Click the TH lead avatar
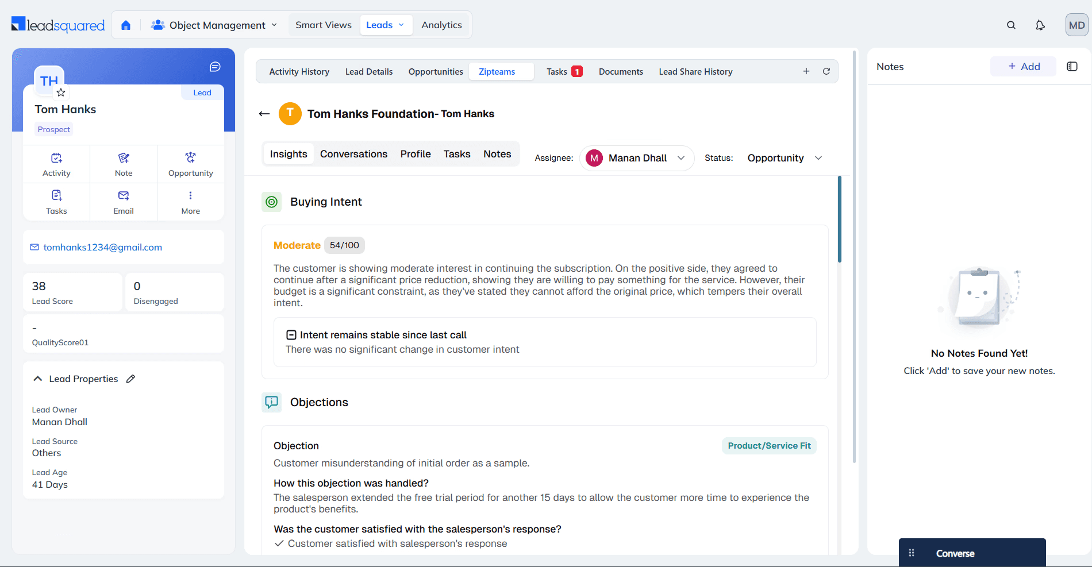 49,81
